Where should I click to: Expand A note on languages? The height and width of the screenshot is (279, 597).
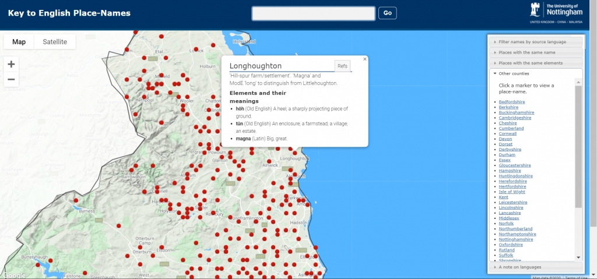tap(535, 267)
